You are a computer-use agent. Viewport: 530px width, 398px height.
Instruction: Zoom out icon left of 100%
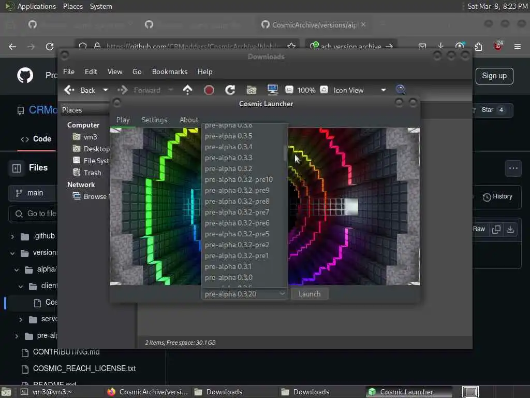289,90
